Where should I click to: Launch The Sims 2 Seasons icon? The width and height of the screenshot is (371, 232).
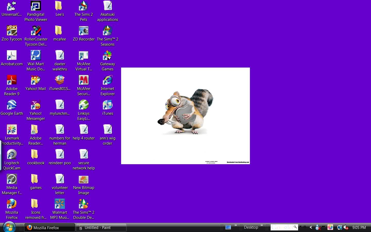coord(107,36)
